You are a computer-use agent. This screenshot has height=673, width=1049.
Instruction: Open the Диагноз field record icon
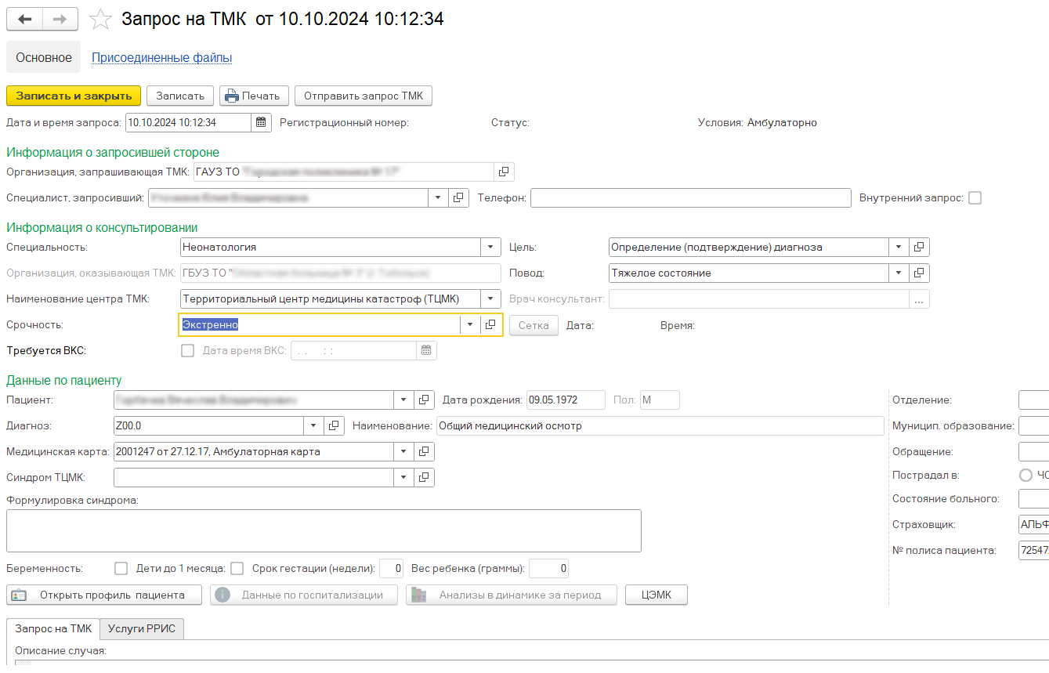(334, 425)
